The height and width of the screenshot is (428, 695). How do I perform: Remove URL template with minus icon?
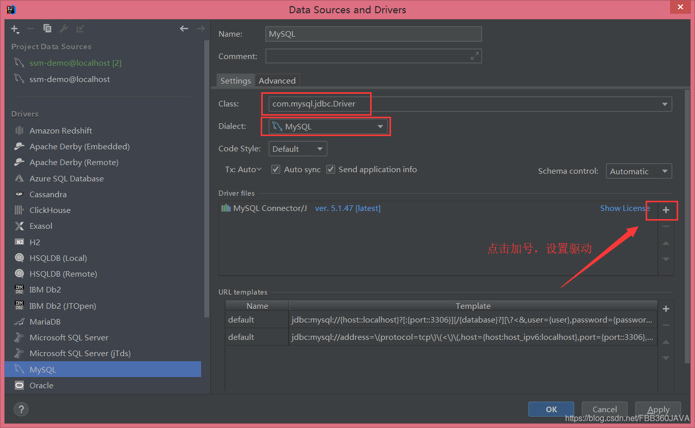click(665, 325)
